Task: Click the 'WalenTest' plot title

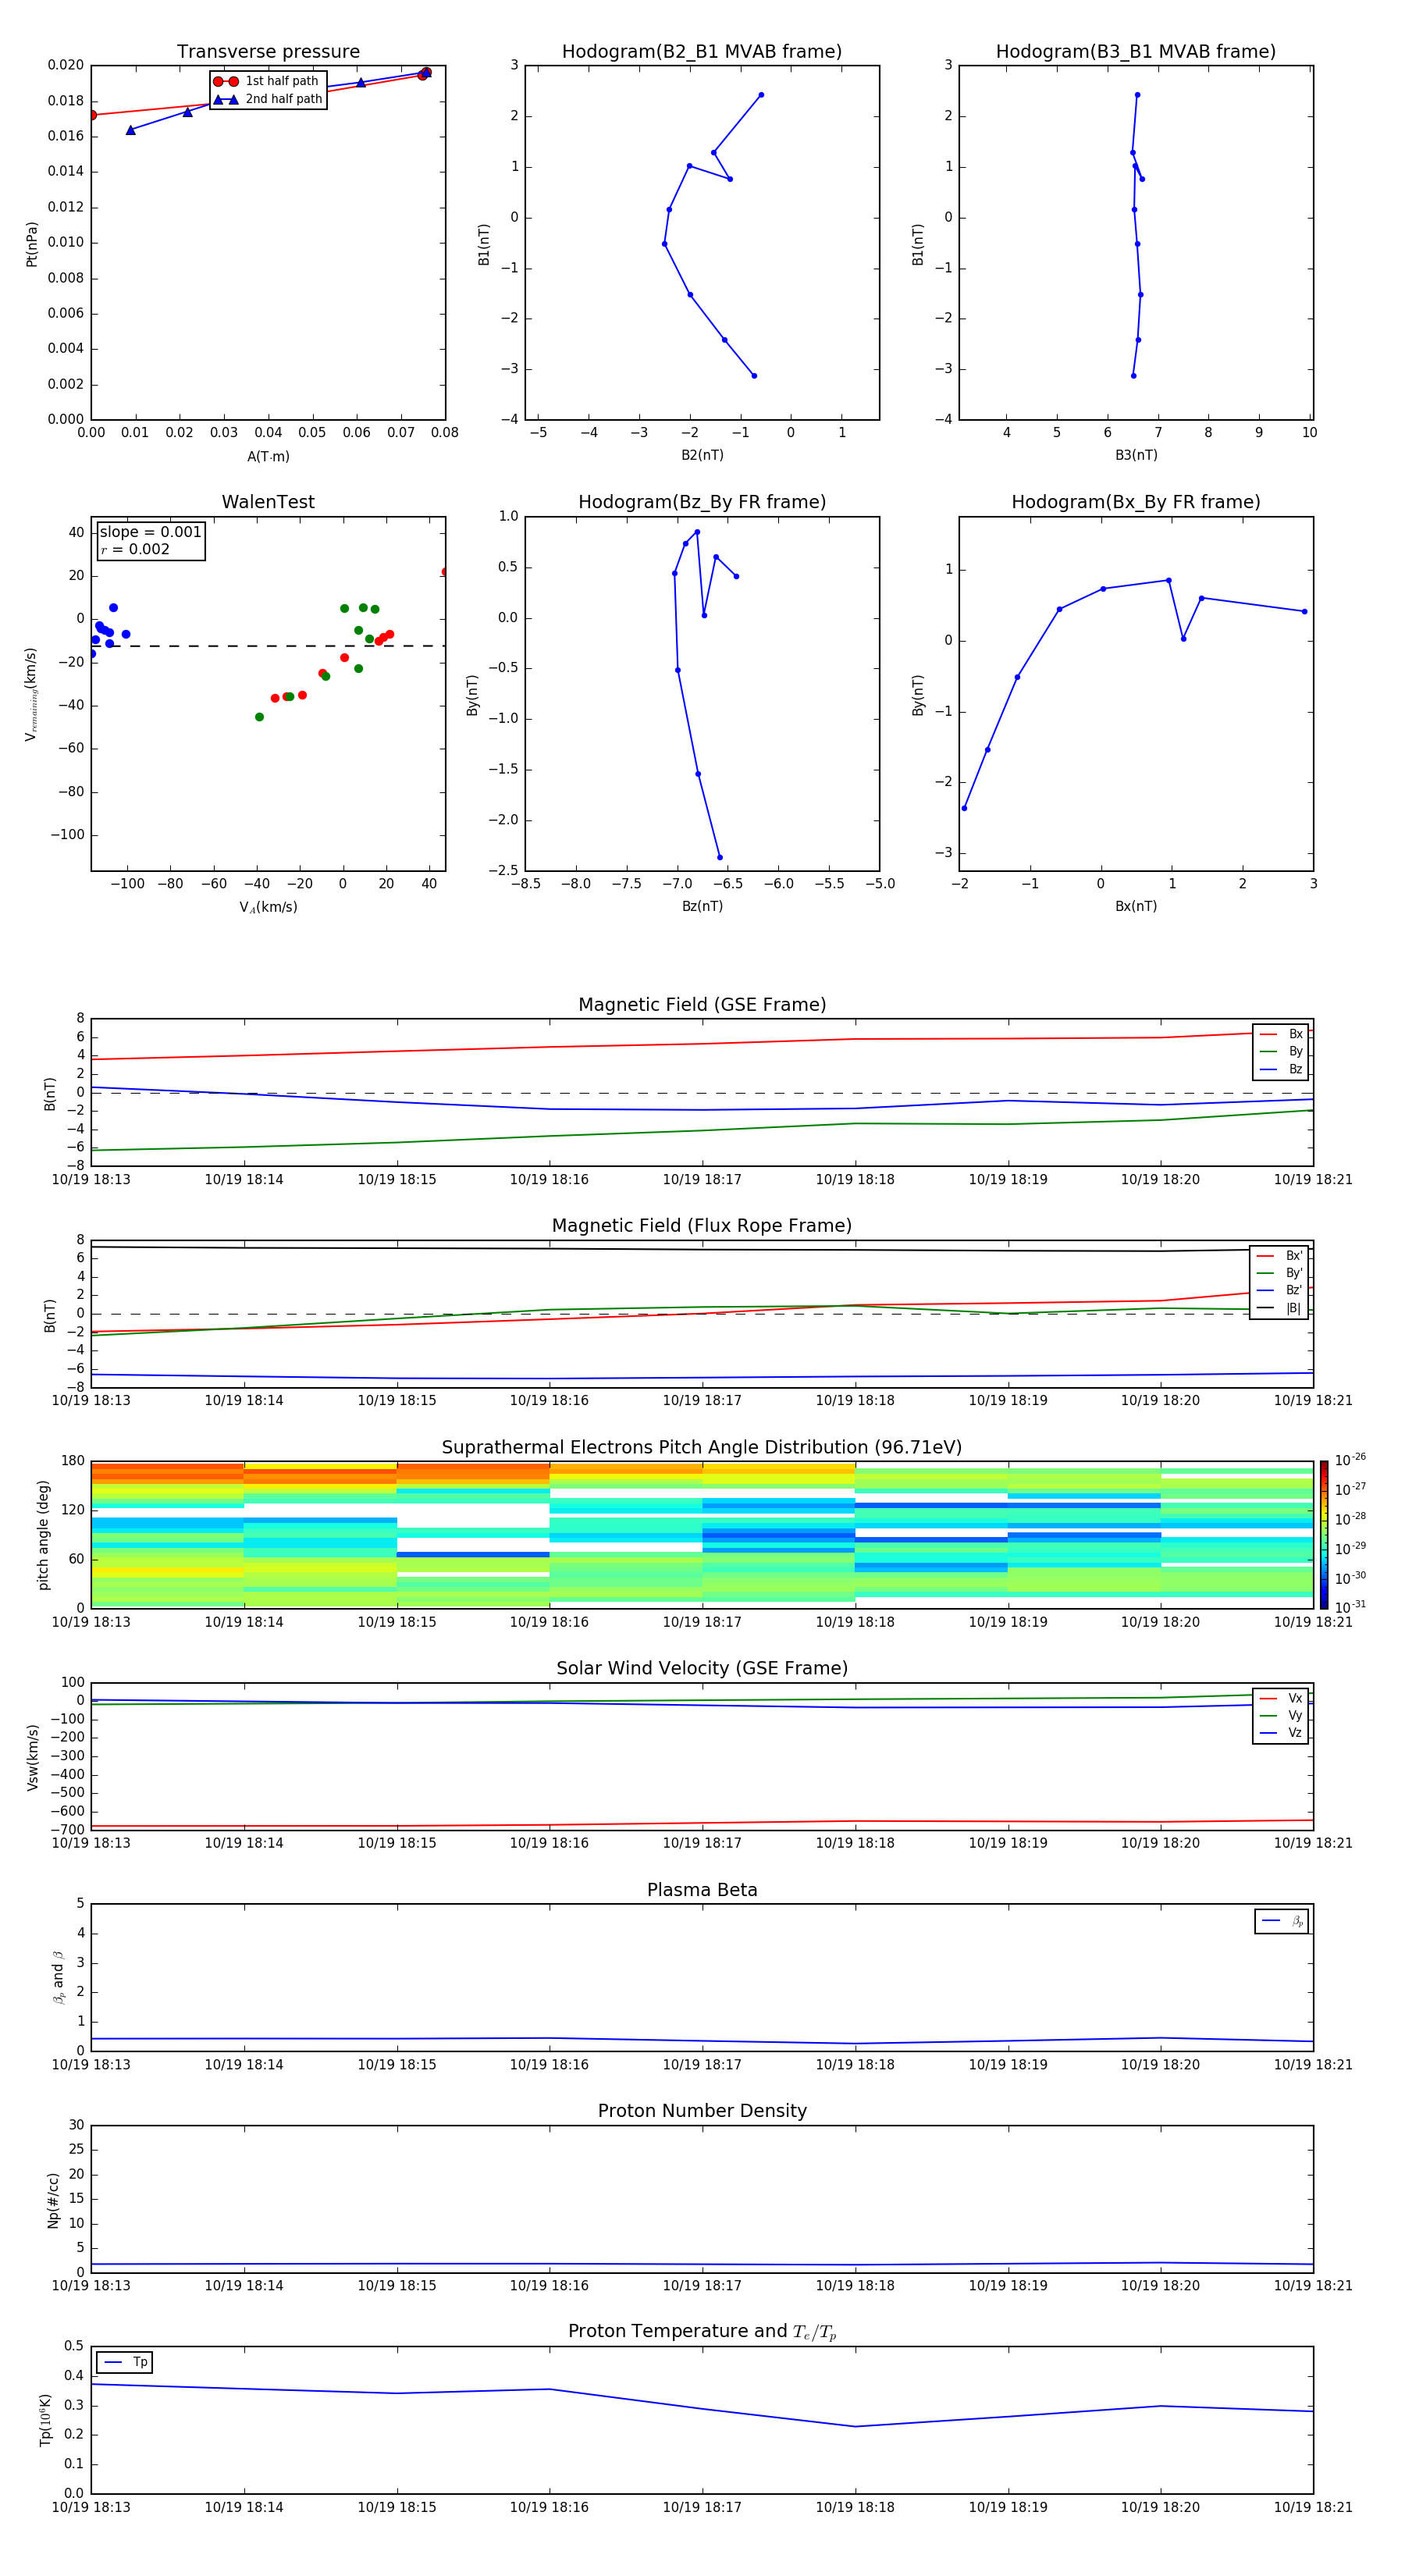Action: [268, 502]
